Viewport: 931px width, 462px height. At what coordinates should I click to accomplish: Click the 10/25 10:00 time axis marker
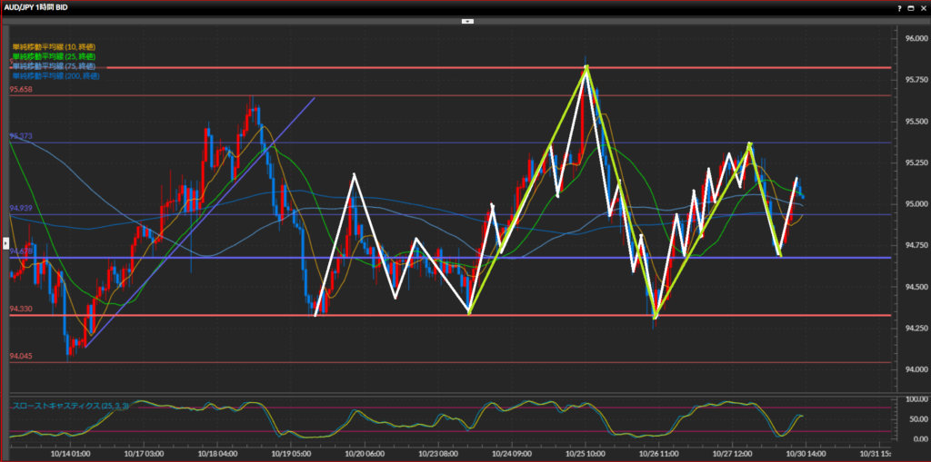coord(586,452)
